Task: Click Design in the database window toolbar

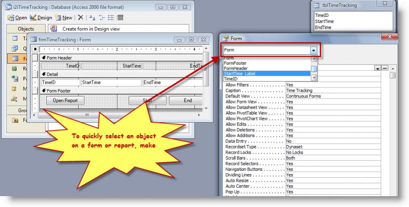Action: point(41,18)
